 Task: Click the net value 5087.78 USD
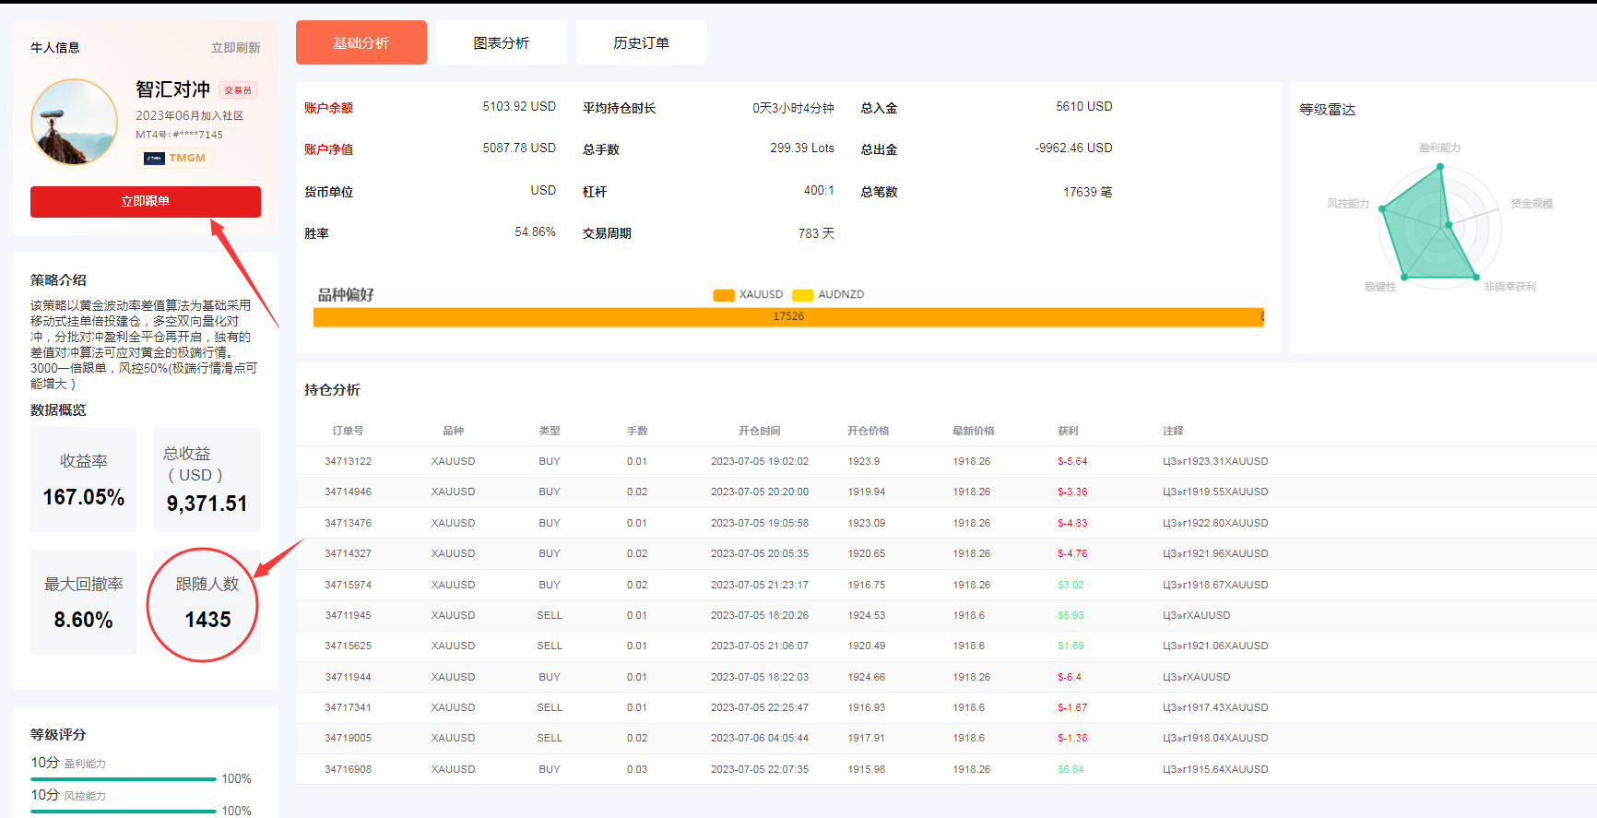click(519, 148)
